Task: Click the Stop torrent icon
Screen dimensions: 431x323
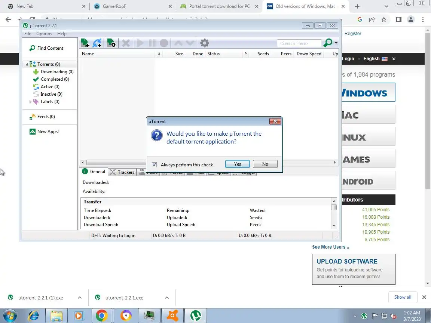Action: 164,43
